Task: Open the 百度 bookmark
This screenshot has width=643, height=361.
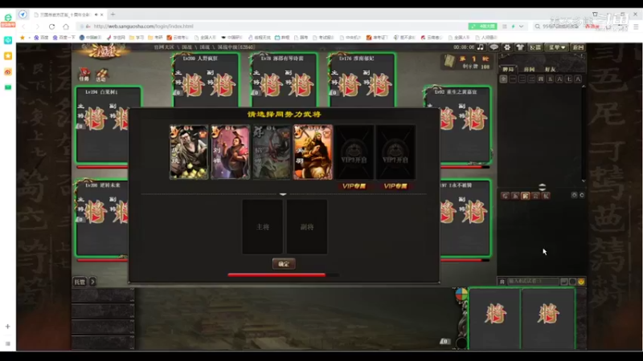Action: pos(41,37)
